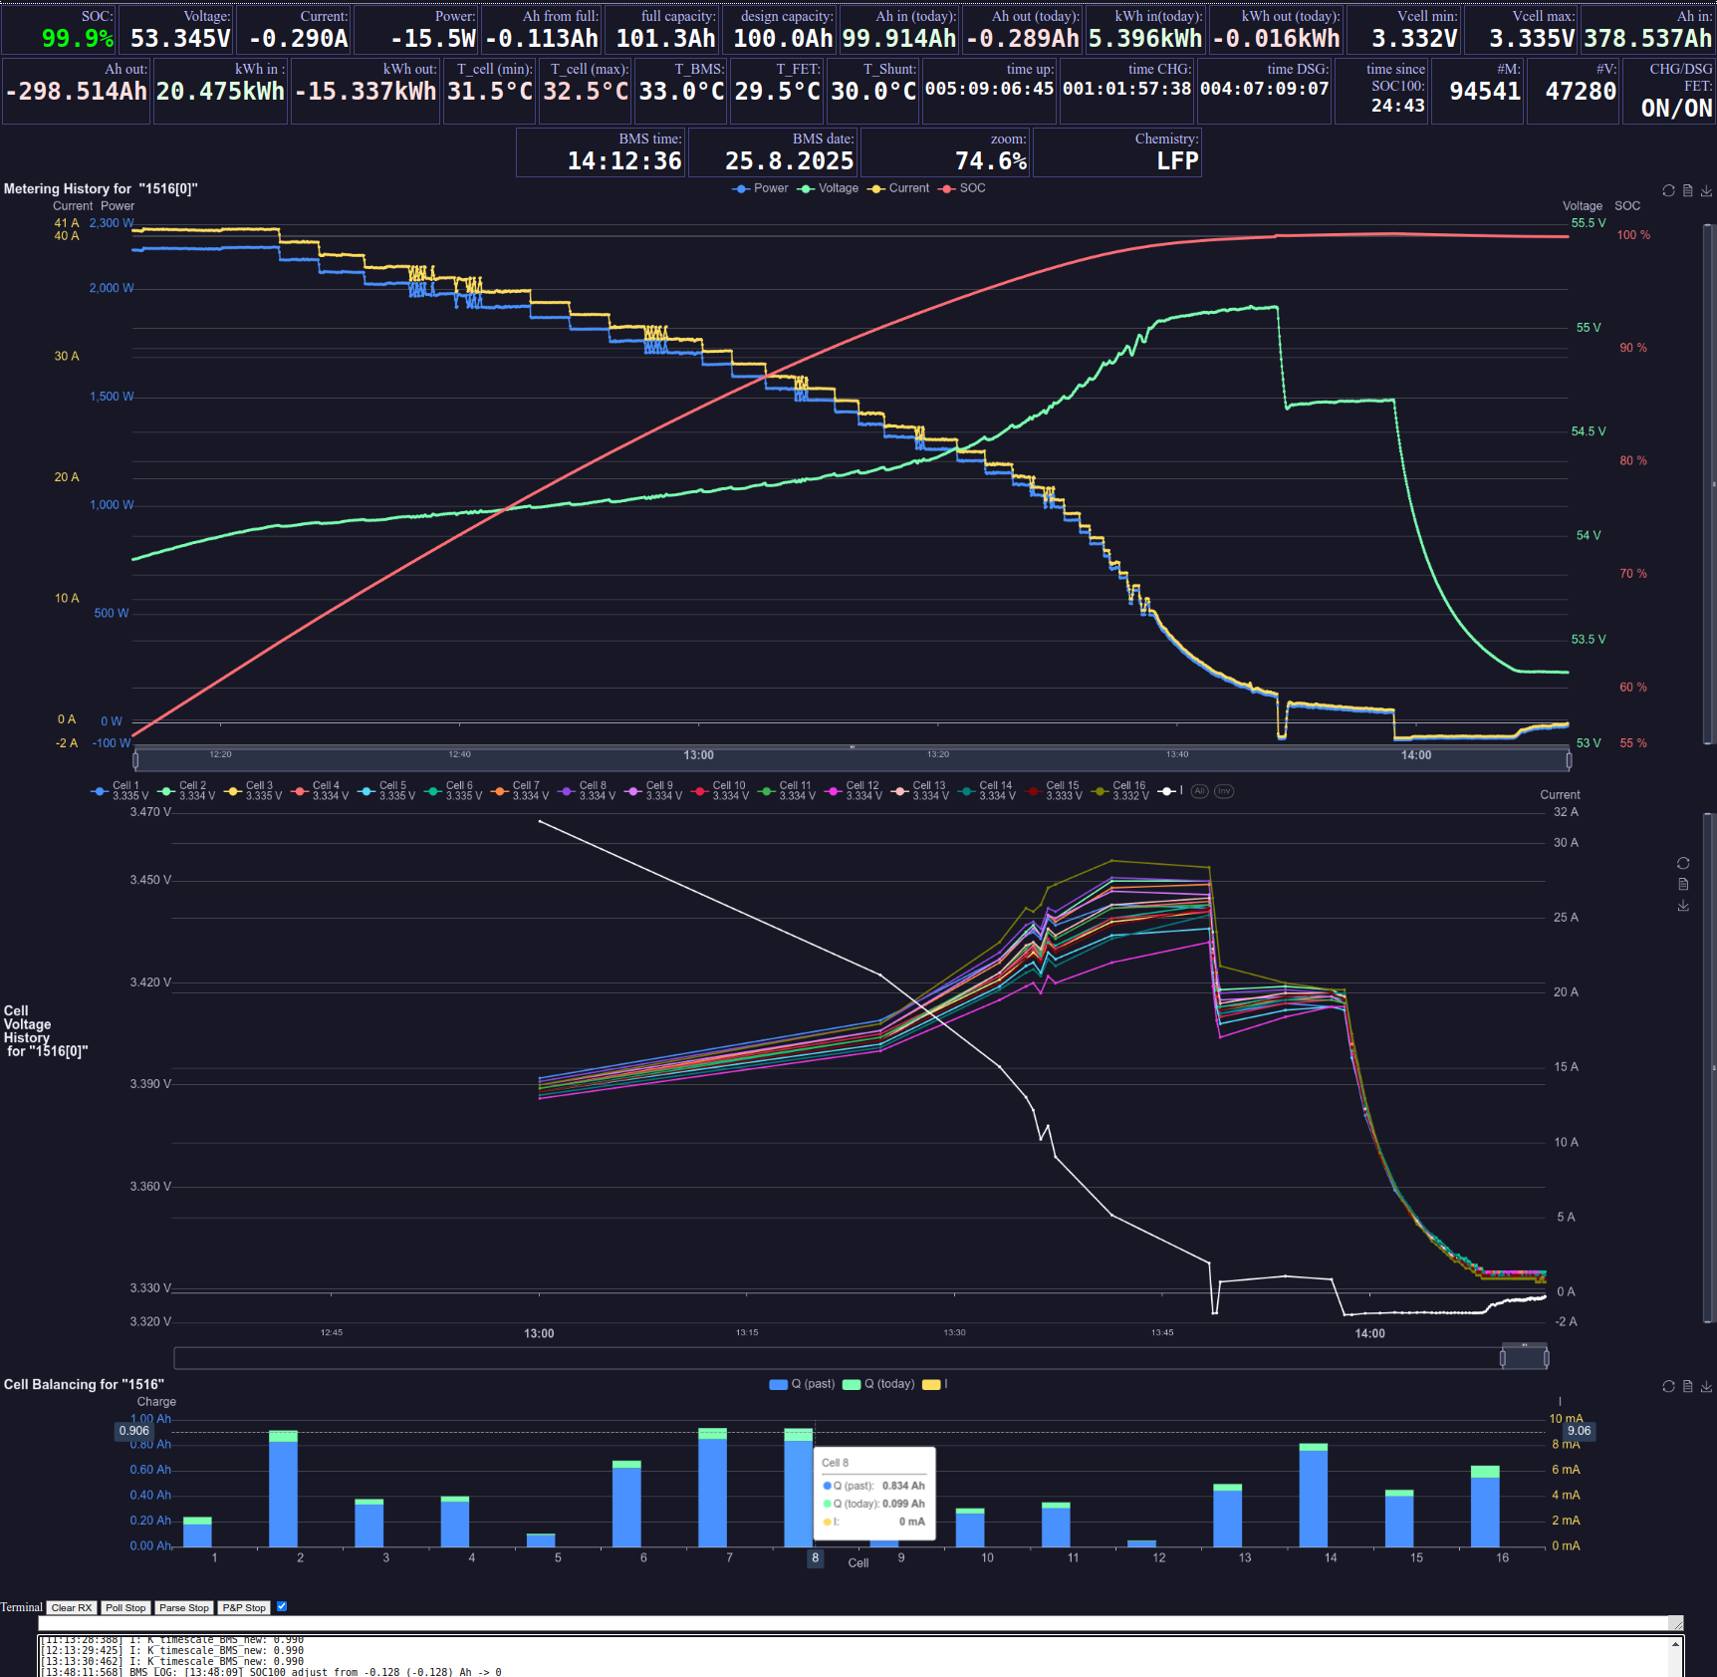Select all cell series with All button
The width and height of the screenshot is (1717, 1677).
click(x=1199, y=791)
